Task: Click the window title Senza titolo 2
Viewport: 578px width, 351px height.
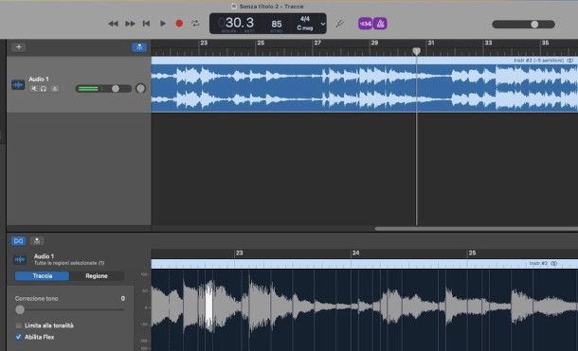Action: point(271,7)
